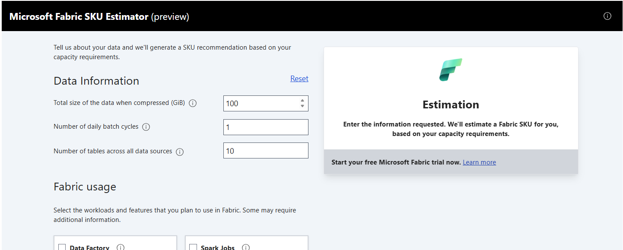Image resolution: width=623 pixels, height=250 pixels.
Task: Tick the Spark Jobs workload checkbox
Action: coord(193,247)
